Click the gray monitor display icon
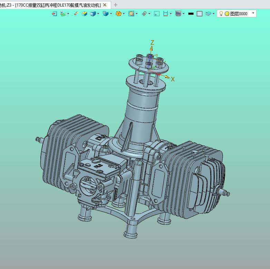The width and height of the screenshot is (270, 269). coord(178,14)
